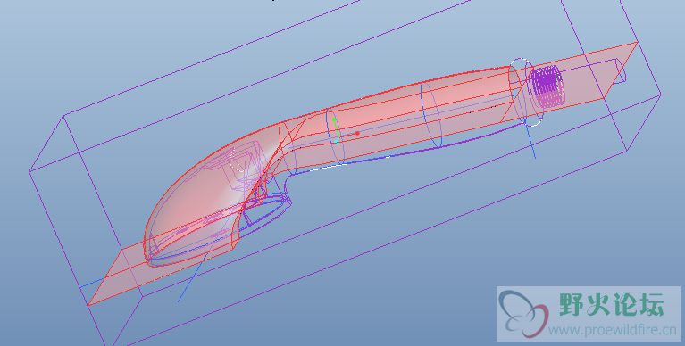Select the white dashed circle near the threaded end
The height and width of the screenshot is (346, 685).
click(527, 92)
